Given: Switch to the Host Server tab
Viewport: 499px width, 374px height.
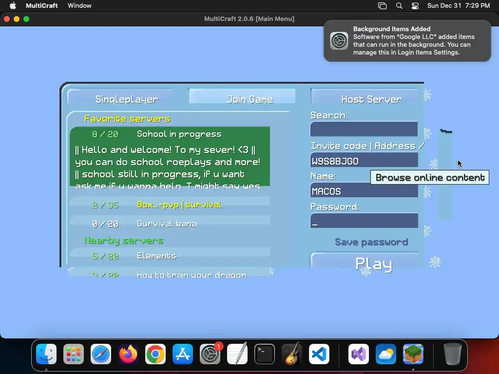Looking at the screenshot, I should tap(365, 96).
